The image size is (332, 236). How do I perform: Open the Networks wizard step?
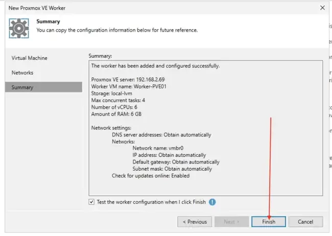click(22, 73)
